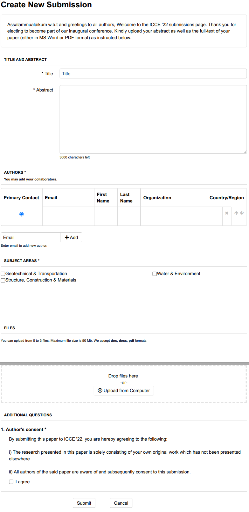Viewport: 249px width, 512px height.
Task: Check the Geotechnical & Transportation subject area
Action: [x=3, y=274]
